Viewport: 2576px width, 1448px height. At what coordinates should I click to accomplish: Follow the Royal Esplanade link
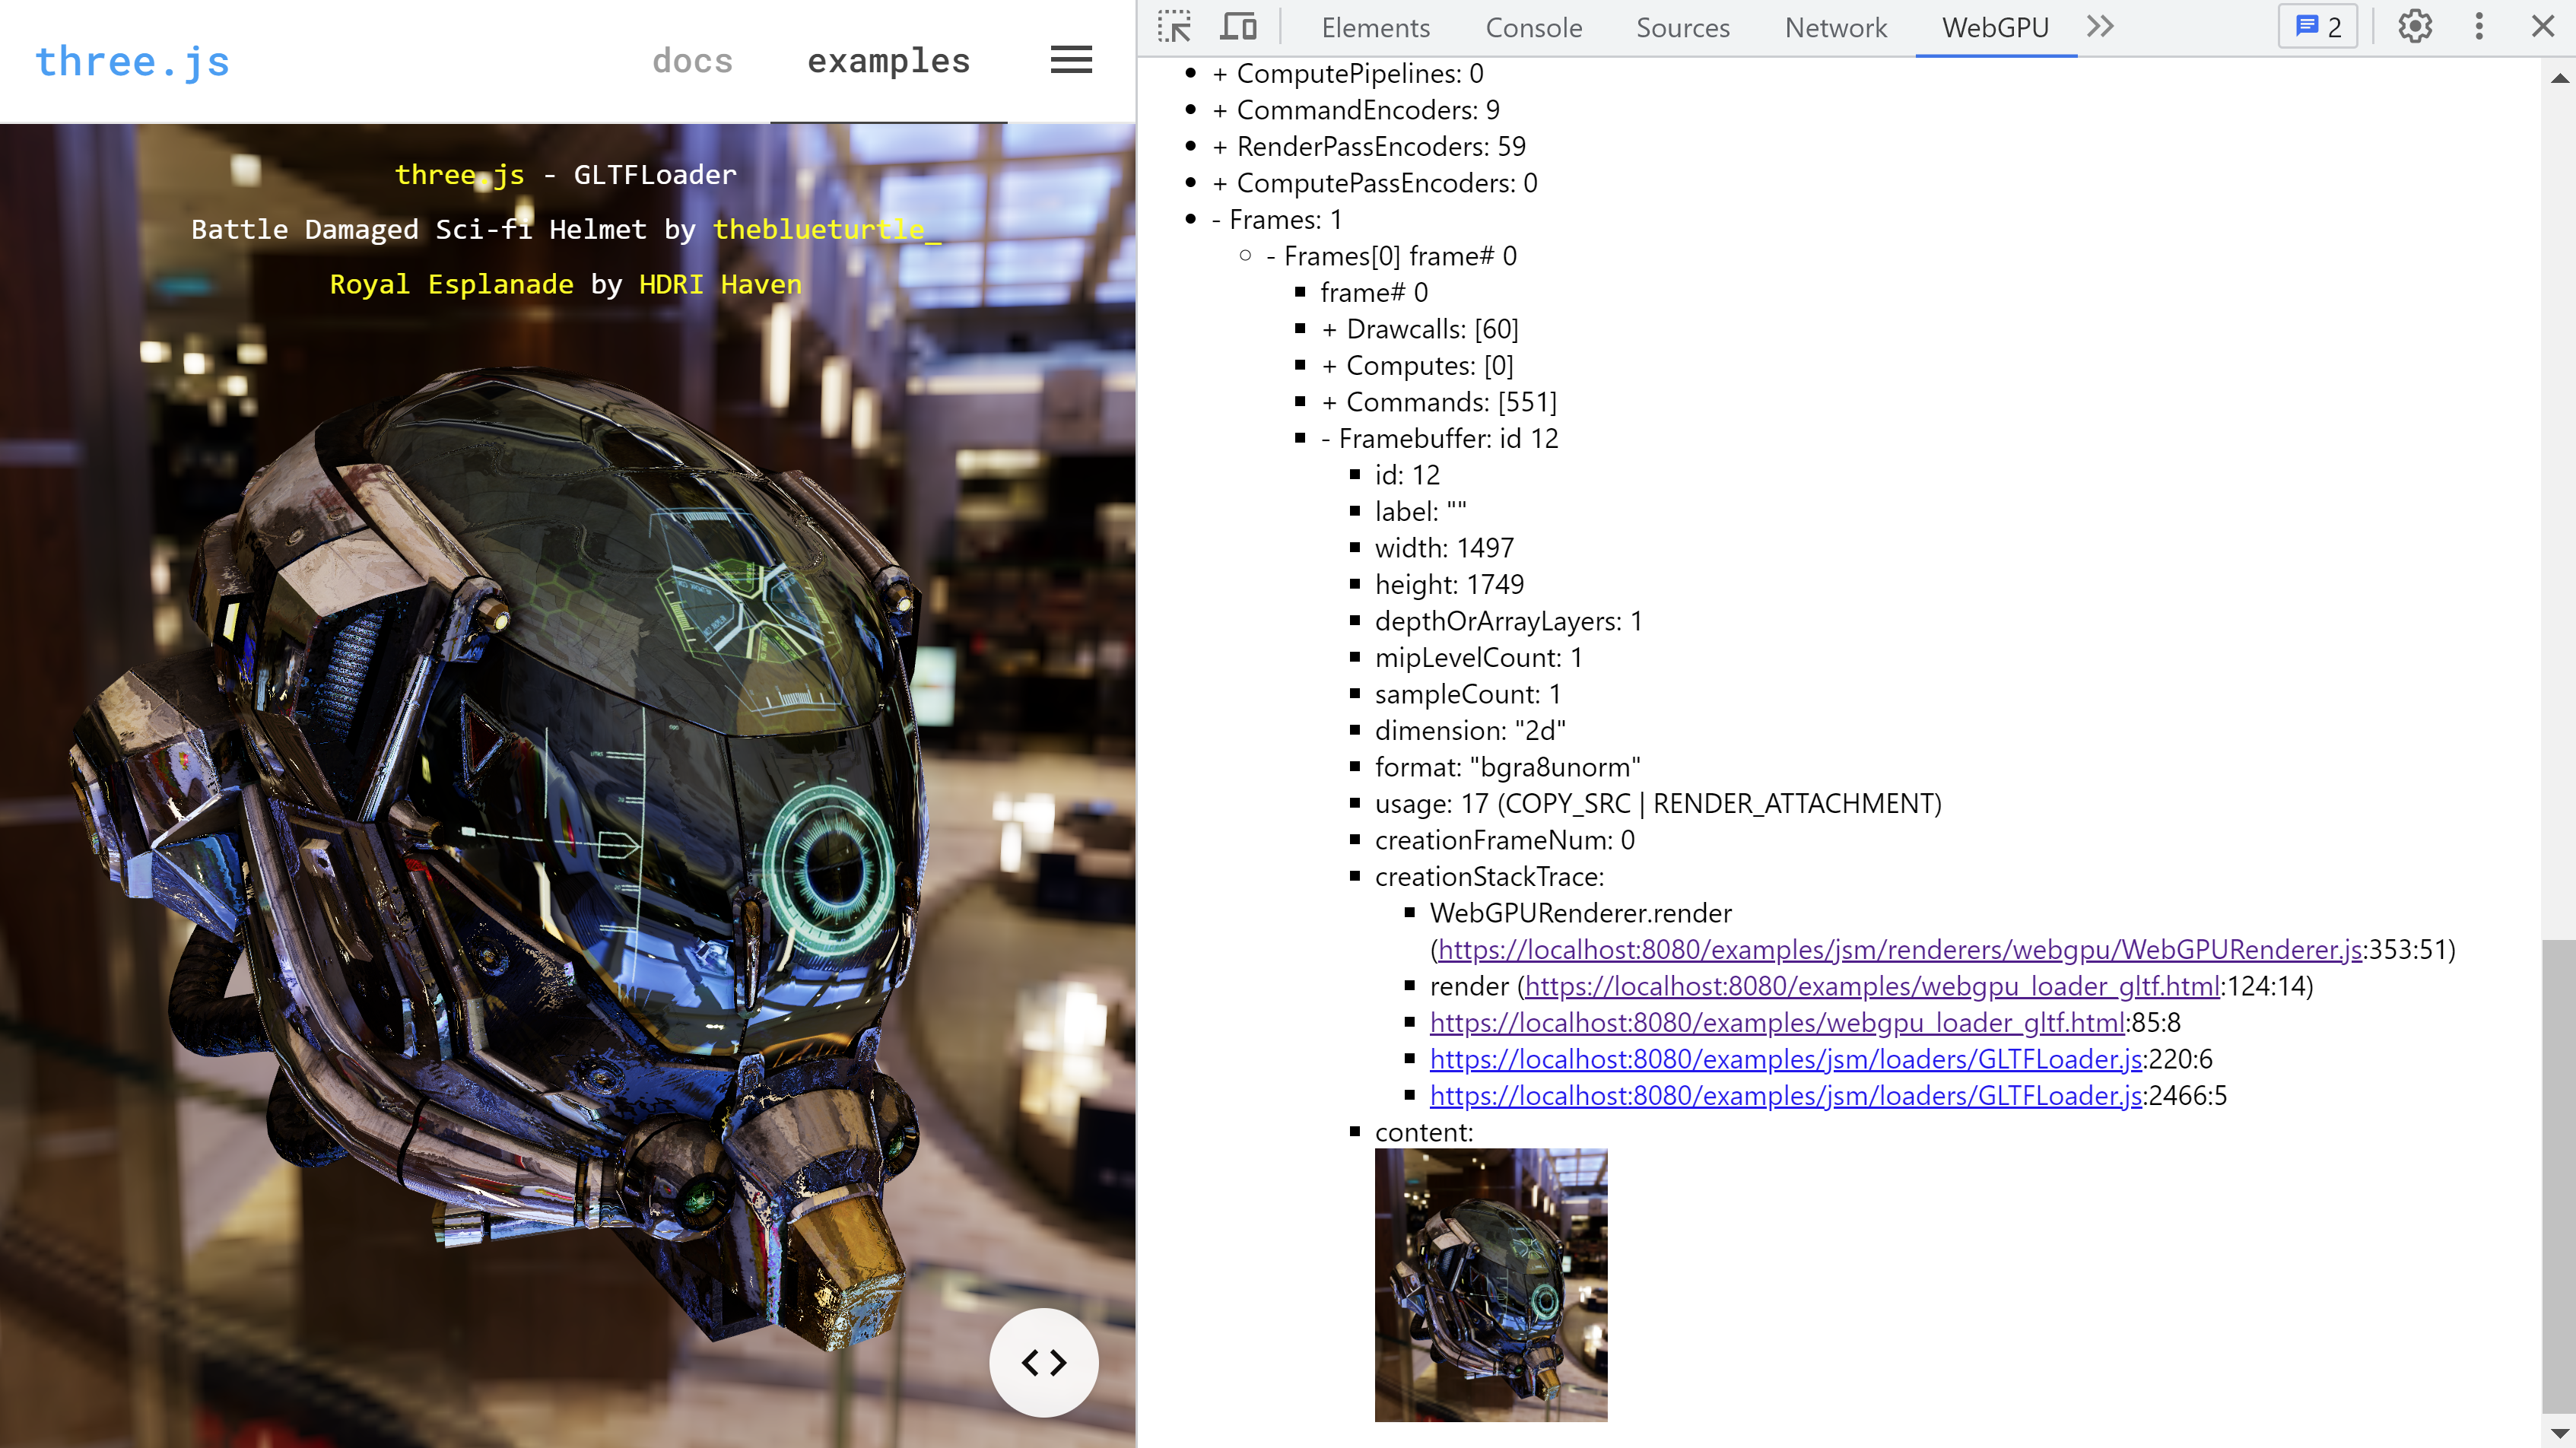451,284
